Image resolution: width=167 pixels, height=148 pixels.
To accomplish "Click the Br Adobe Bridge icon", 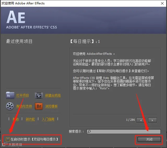I will (39, 106).
